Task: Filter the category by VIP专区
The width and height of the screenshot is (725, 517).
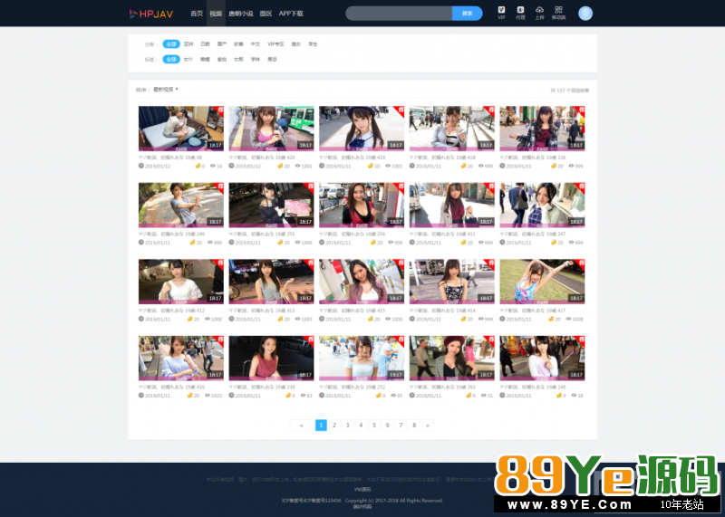Action: (x=275, y=43)
